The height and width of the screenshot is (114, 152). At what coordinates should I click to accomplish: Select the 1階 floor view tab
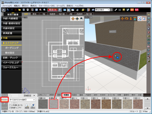tap(44, 14)
